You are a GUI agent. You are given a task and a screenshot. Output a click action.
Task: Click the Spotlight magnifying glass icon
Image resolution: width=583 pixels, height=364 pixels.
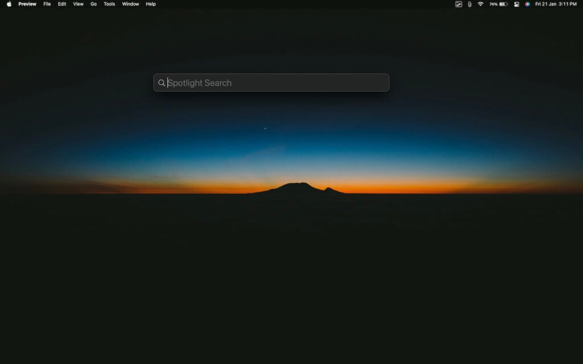[x=161, y=83]
